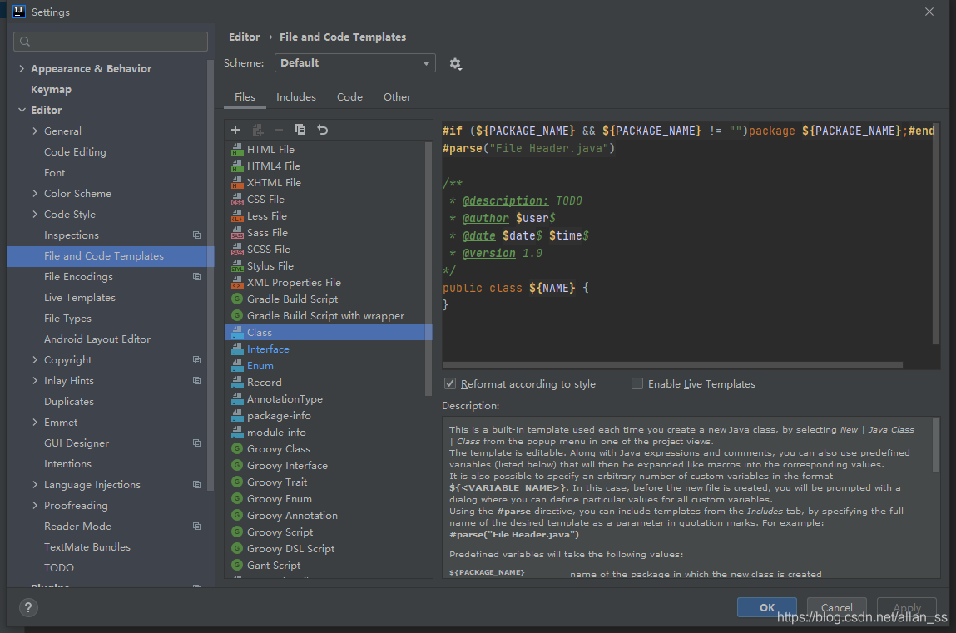Click the HTML File template icon
The width and height of the screenshot is (956, 633).
(237, 149)
